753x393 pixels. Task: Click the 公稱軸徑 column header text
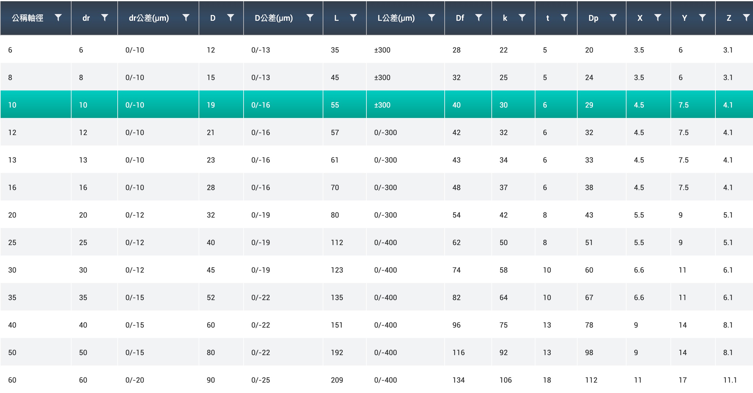(28, 18)
